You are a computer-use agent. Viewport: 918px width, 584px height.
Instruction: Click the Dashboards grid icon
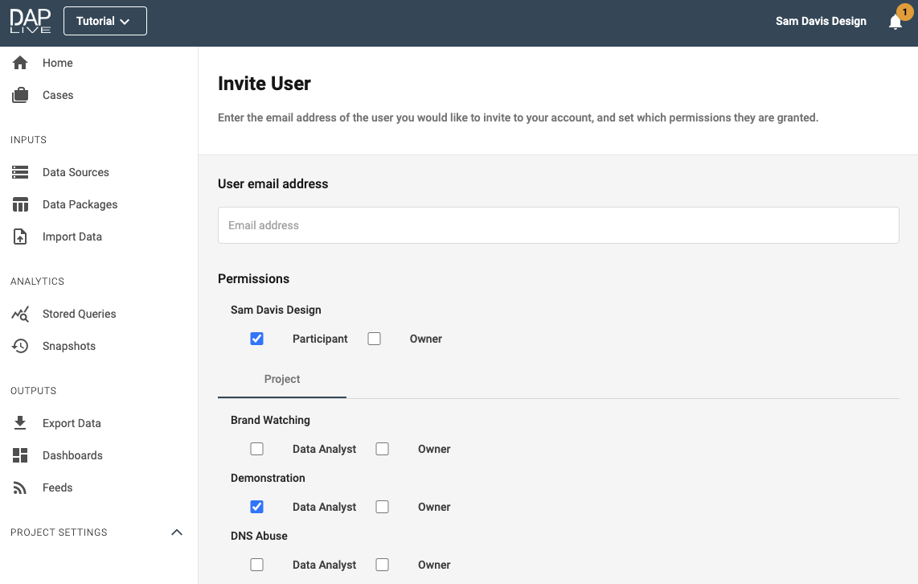(20, 455)
